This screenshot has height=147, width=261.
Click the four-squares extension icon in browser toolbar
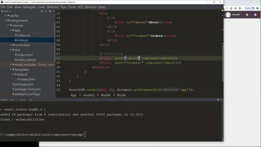(x=235, y=8)
